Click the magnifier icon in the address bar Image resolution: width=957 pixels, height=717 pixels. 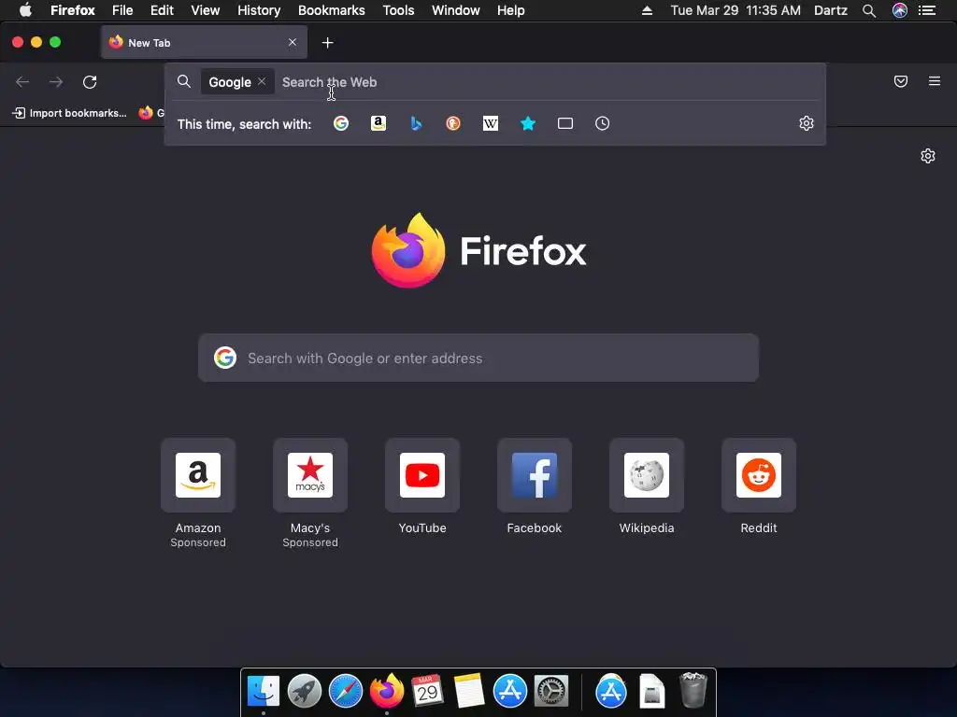tap(184, 82)
